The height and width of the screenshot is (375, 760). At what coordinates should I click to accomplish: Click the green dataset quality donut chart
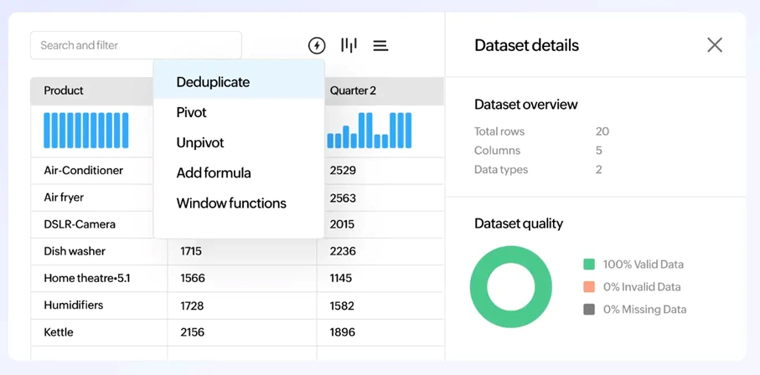511,286
